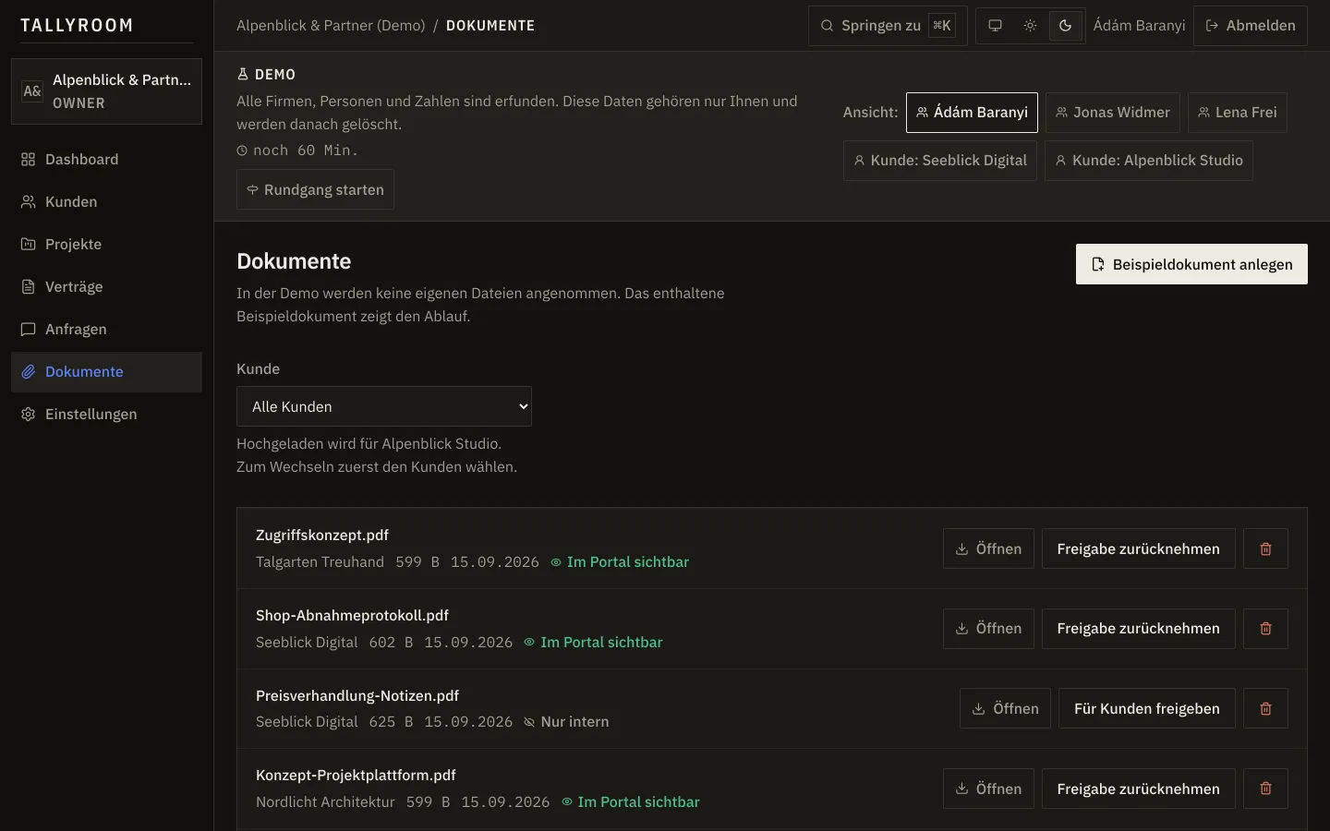Click the Nur intern status label

click(x=566, y=722)
